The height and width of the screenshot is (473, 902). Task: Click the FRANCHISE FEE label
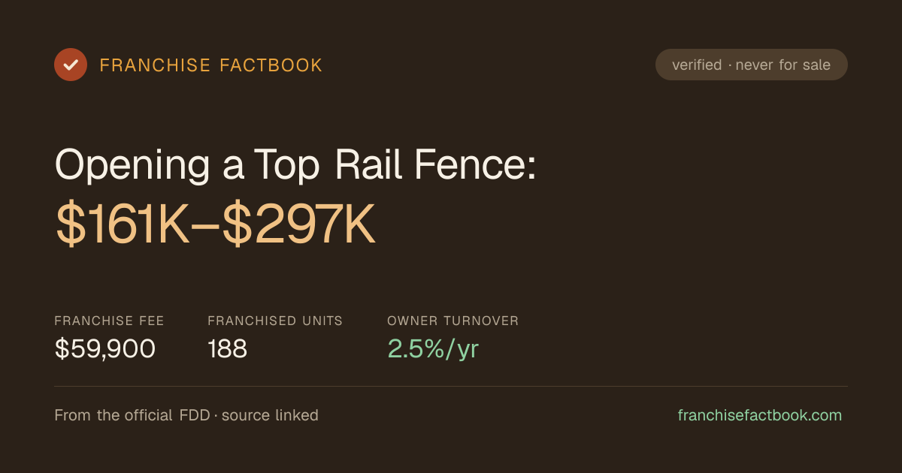[x=109, y=321]
